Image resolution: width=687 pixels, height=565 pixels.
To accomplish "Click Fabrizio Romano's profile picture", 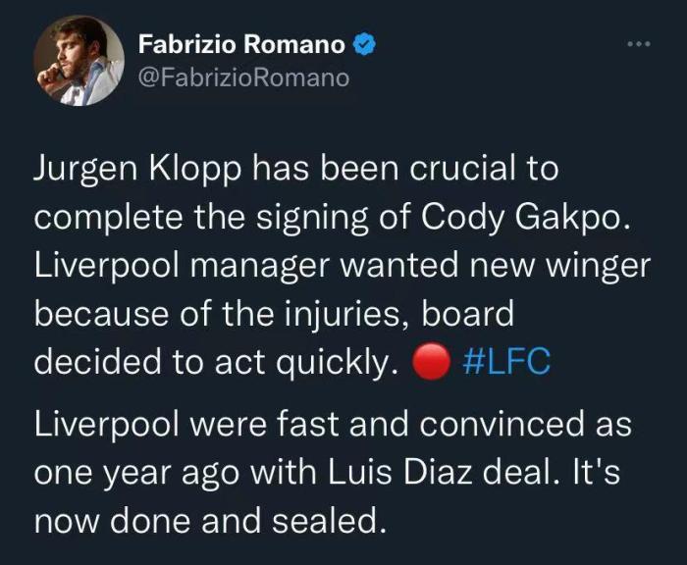I will pyautogui.click(x=79, y=60).
